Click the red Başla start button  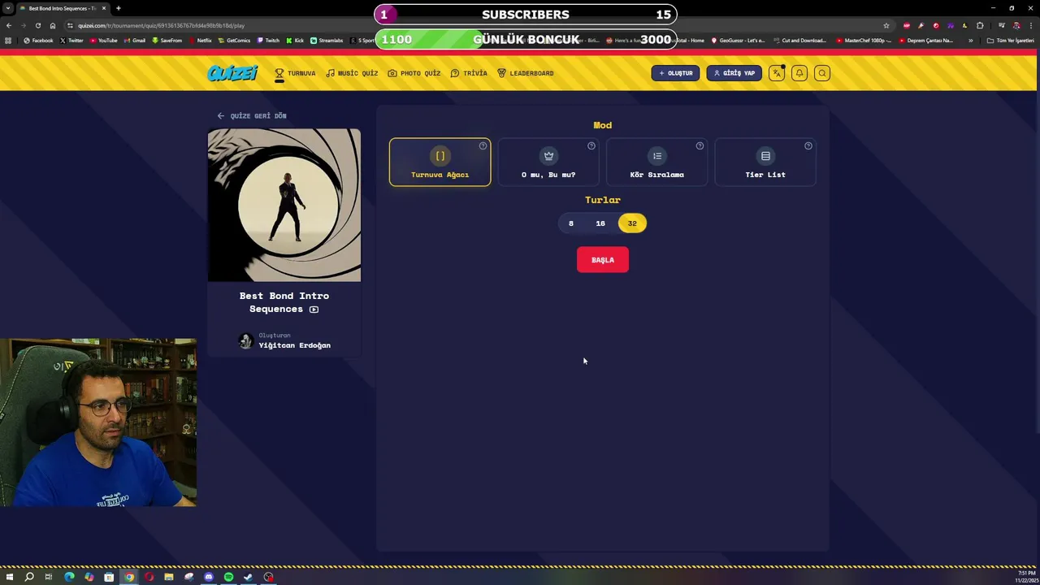coord(603,260)
